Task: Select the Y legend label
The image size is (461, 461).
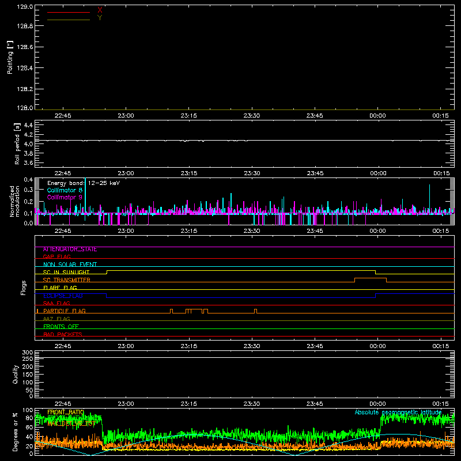Action: pyautogui.click(x=100, y=18)
